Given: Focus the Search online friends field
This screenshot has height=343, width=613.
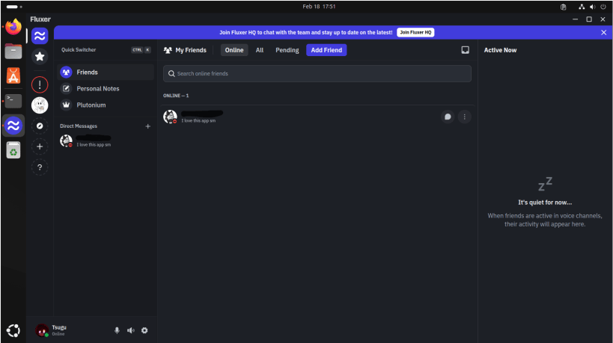Looking at the screenshot, I should 317,73.
